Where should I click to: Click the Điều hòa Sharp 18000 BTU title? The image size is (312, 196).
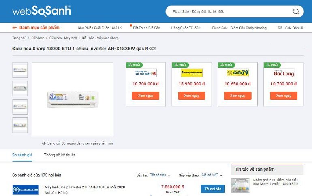84,49
